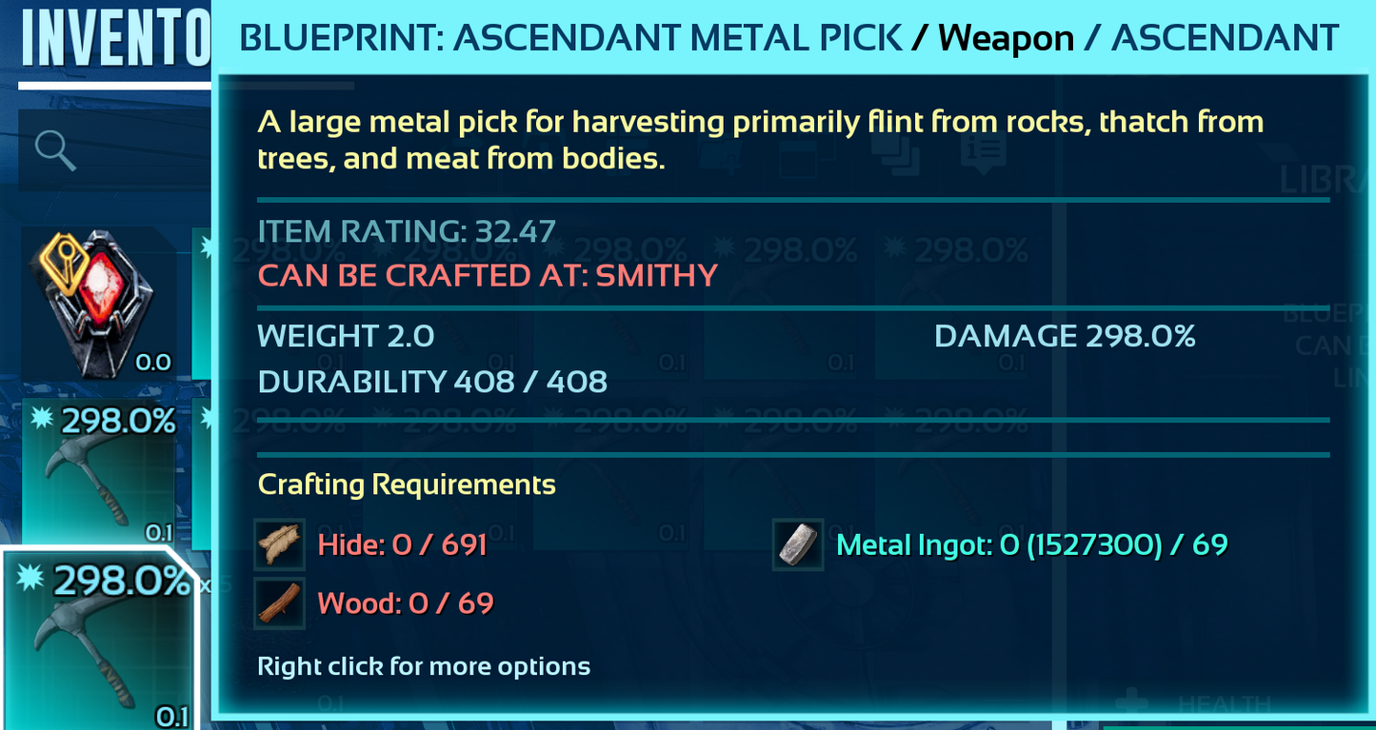Click the magnifying glass search icon
1376x730 pixels.
[54, 150]
